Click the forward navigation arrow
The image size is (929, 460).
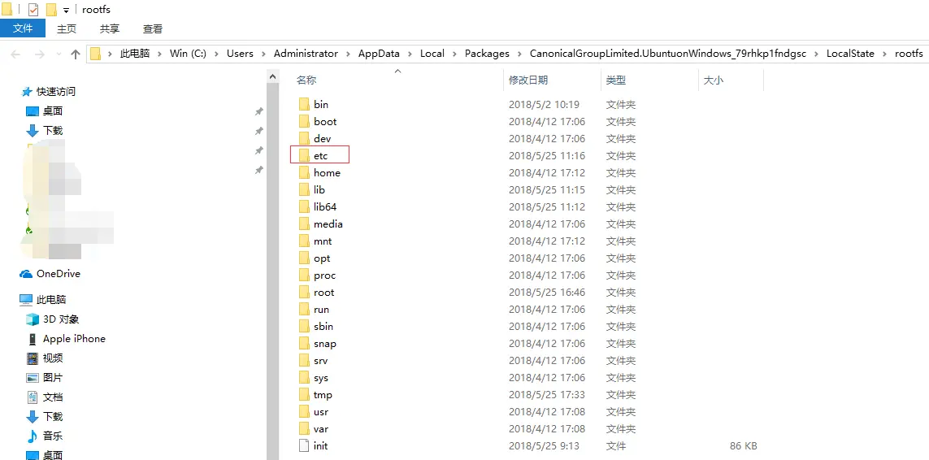39,54
